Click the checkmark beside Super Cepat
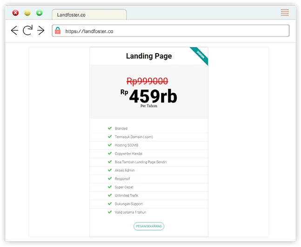 click(x=110, y=187)
